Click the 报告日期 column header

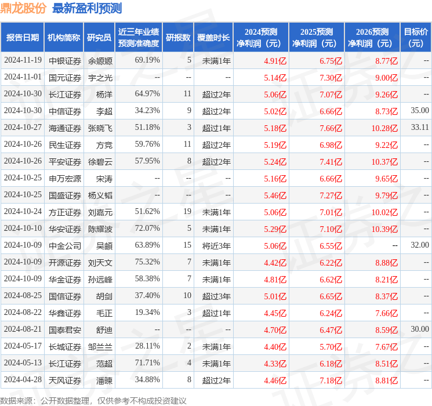(x=22, y=38)
